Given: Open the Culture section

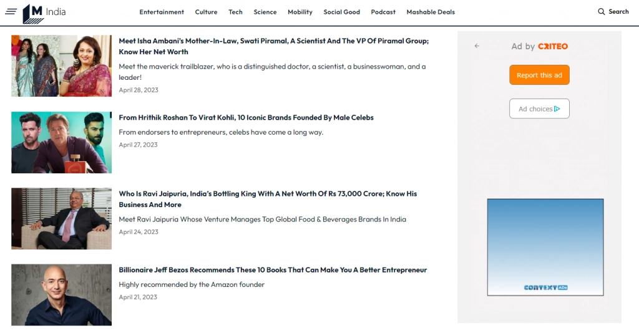Looking at the screenshot, I should [x=206, y=12].
